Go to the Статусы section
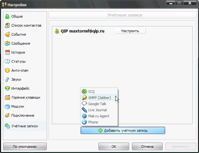Screen dimensions: 199x153 [x=25, y=61]
